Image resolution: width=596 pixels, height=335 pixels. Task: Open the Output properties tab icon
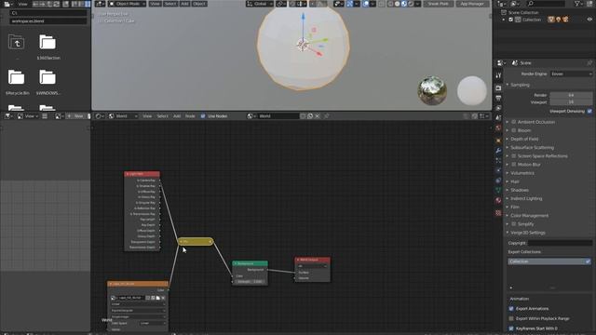click(498, 99)
